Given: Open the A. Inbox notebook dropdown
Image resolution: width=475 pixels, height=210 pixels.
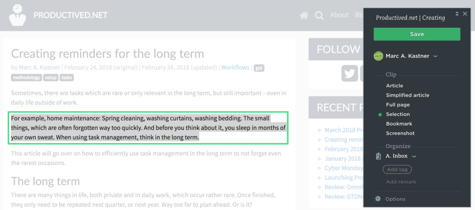Looking at the screenshot, I should pyautogui.click(x=415, y=156).
